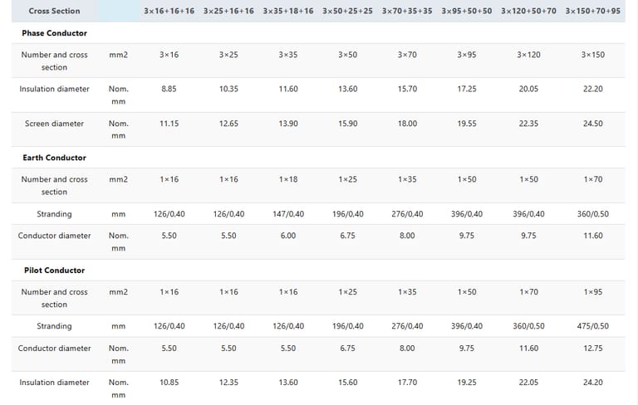Select the 12.75 conductor diameter value
The image size is (638, 405).
[x=593, y=349]
